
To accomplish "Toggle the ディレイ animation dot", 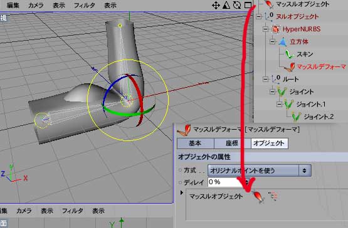I will tap(180, 182).
